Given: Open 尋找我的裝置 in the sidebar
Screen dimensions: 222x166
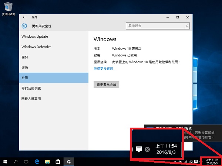Looking at the screenshot, I should click(54, 88).
